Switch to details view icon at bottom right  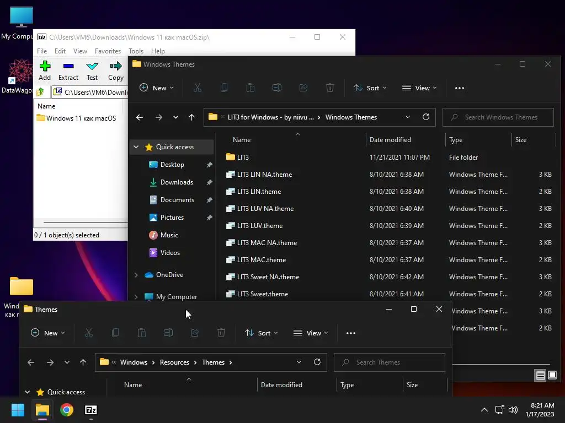(x=540, y=376)
